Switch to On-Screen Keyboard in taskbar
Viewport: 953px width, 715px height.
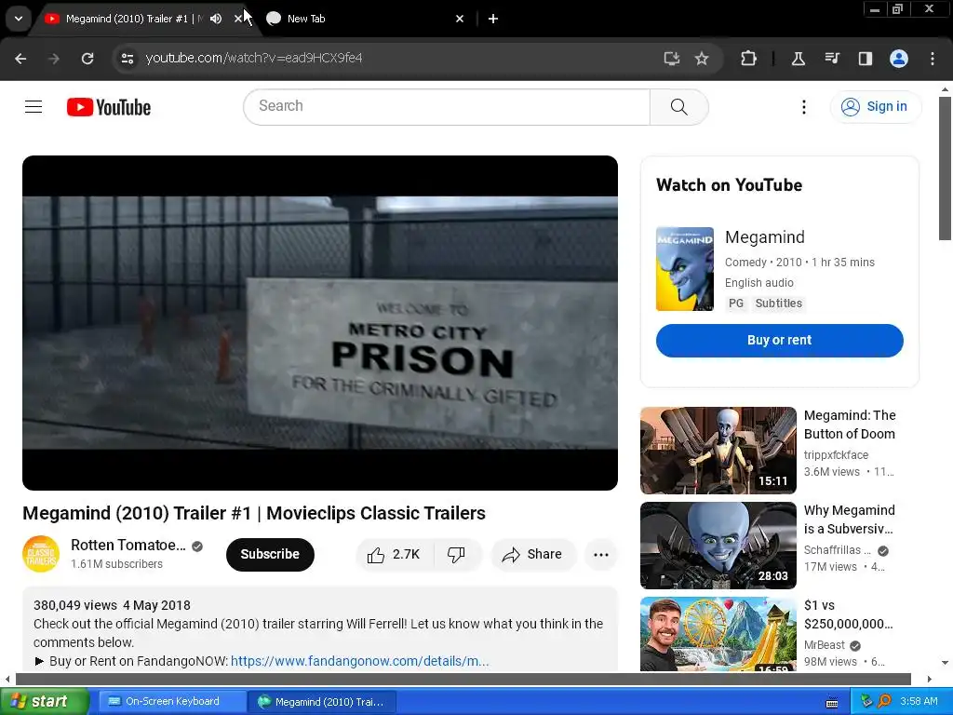click(x=172, y=702)
